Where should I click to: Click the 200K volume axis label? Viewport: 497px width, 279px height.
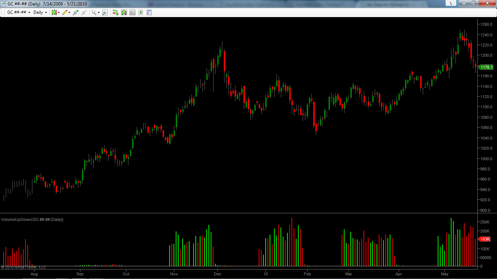click(x=485, y=231)
